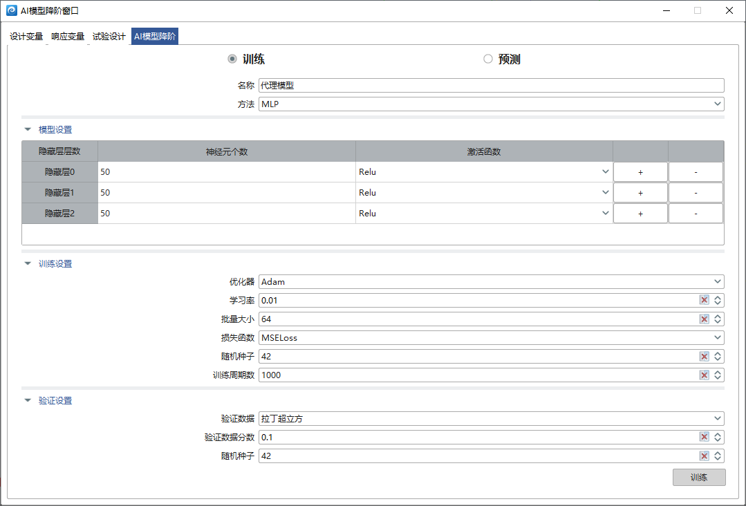Open 隐藏层0 activation function Relu dropdown

pyautogui.click(x=484, y=172)
